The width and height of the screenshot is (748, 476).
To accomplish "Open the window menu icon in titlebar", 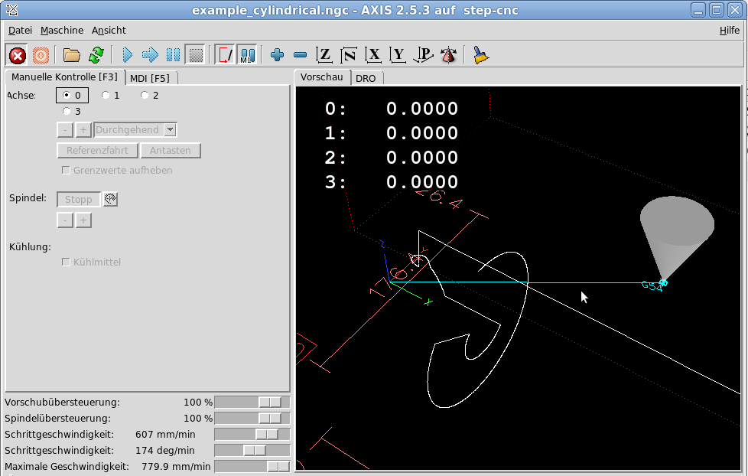I will click(11, 10).
